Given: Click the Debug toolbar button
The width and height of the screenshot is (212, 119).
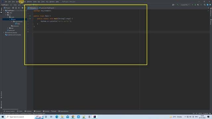Looking at the screenshot, I should [x=195, y=5].
